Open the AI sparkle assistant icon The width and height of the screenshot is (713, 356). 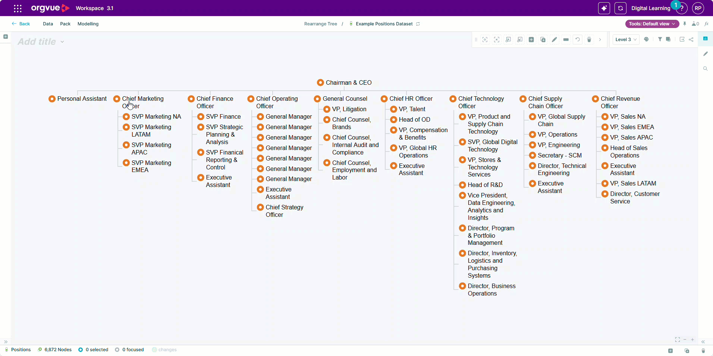[604, 8]
